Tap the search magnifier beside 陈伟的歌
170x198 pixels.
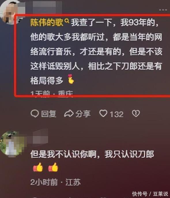point(67,20)
